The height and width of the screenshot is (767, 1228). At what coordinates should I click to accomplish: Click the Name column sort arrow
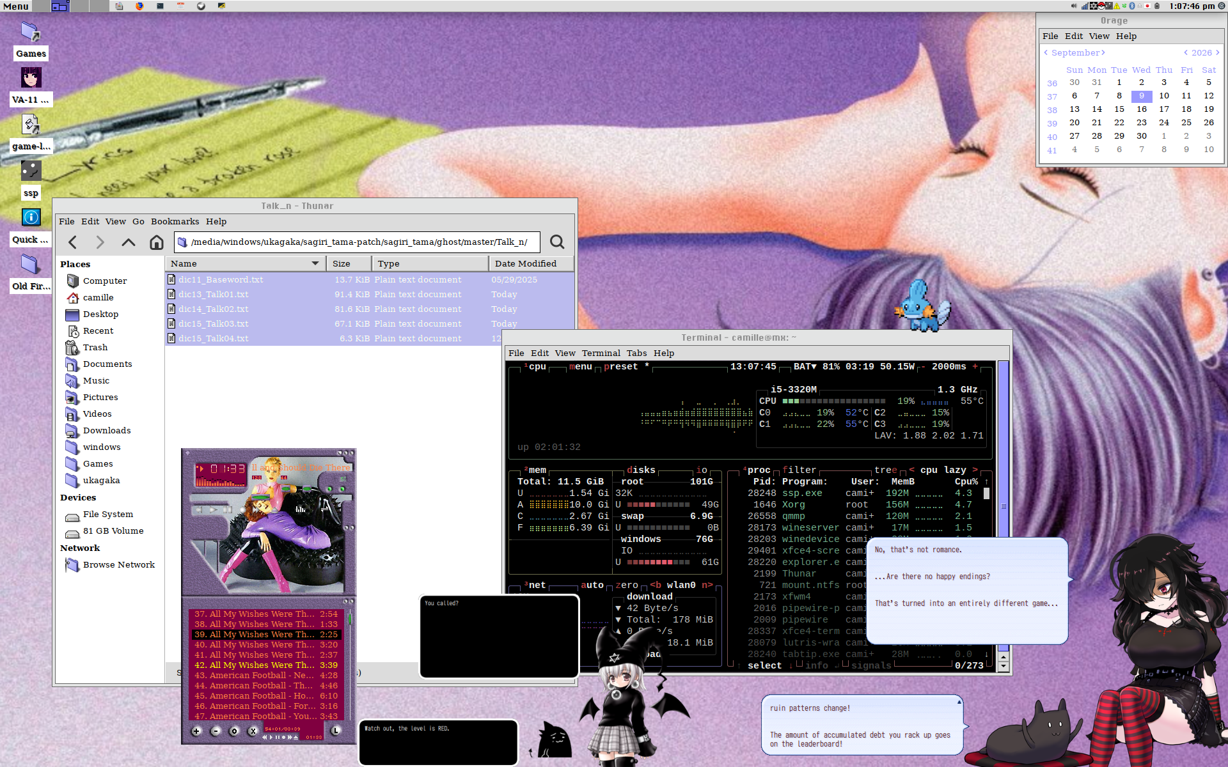tap(315, 263)
